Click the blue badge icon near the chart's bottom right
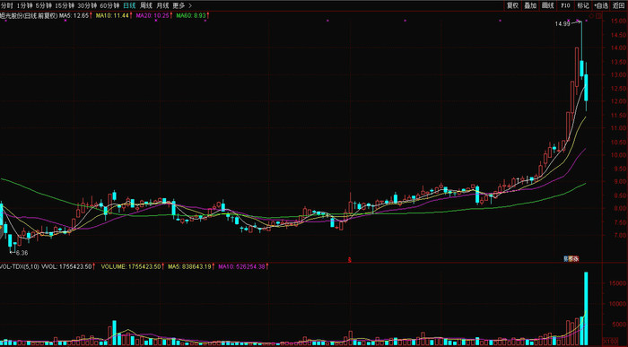Viewport: 628px width, 347px height. click(571, 259)
